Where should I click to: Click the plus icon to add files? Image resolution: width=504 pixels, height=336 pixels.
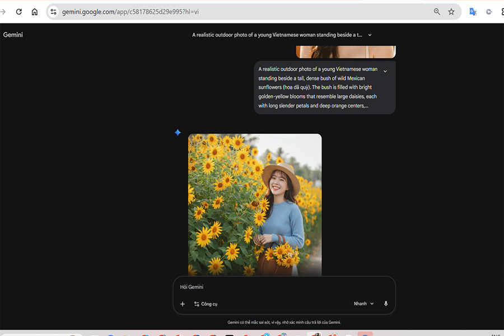coord(183,304)
